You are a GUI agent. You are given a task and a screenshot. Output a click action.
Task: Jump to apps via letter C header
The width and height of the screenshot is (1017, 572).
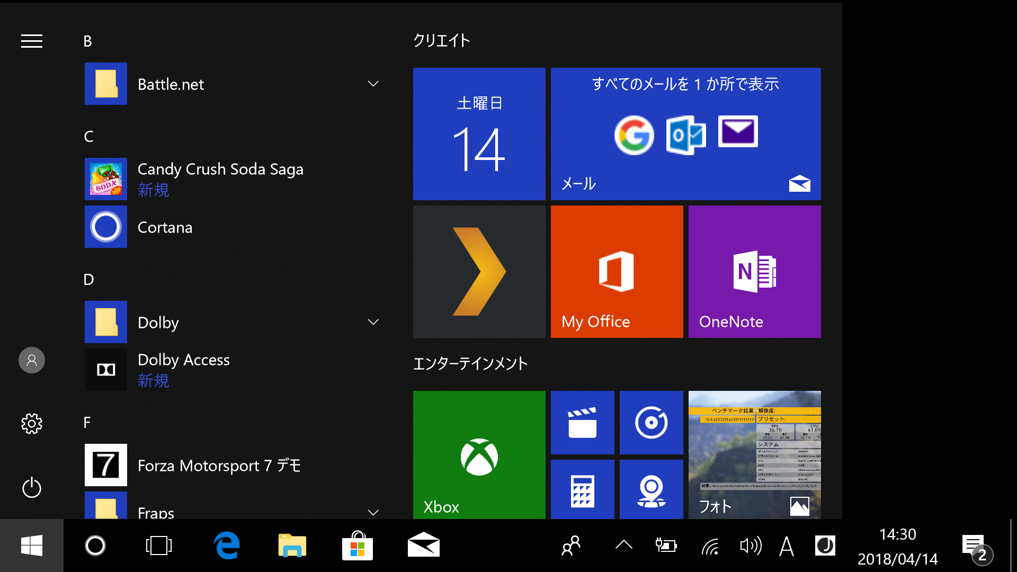point(88,137)
